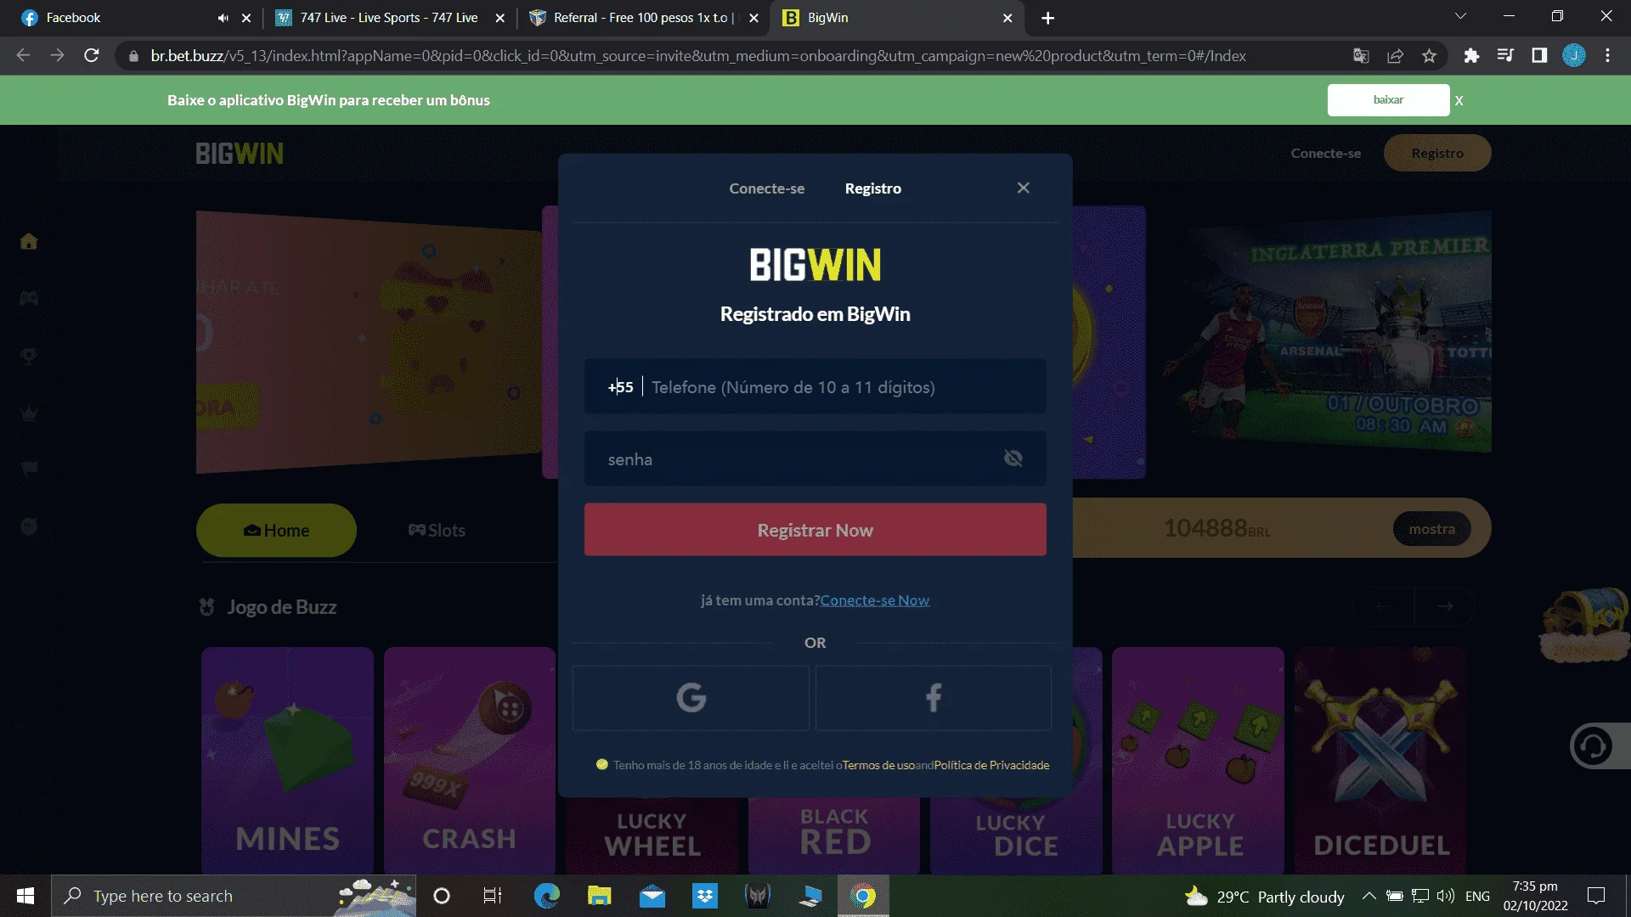Select the Registro tab in modal
Image resolution: width=1631 pixels, height=917 pixels.
coord(872,188)
